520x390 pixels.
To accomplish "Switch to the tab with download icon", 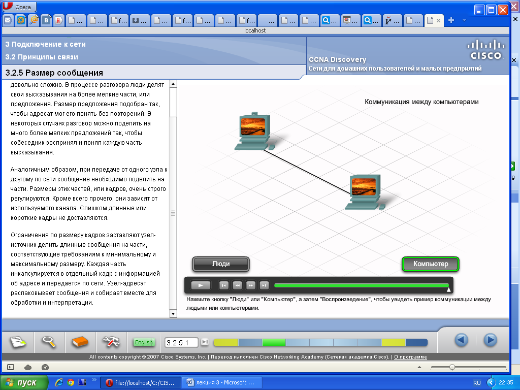I will click(139, 20).
